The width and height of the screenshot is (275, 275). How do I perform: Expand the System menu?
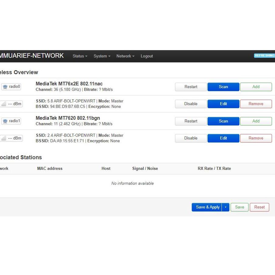click(102, 56)
